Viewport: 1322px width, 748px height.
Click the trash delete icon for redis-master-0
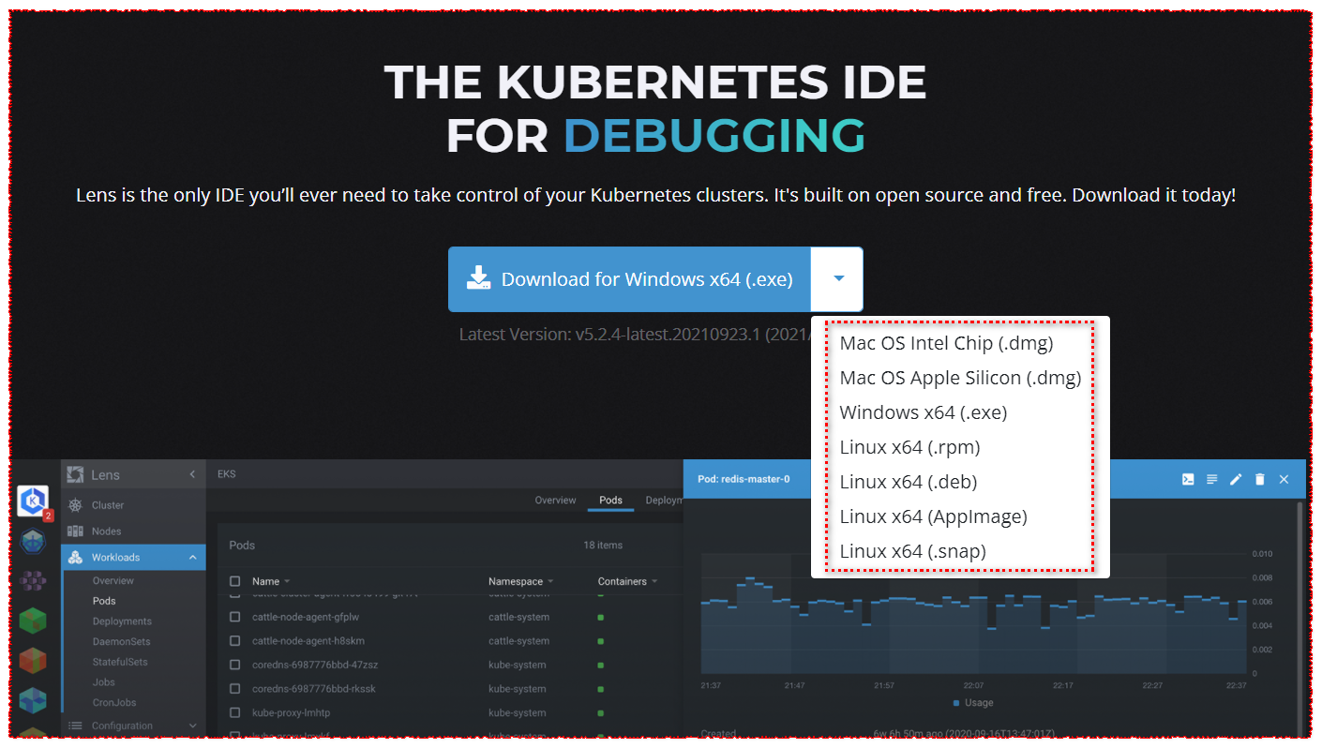(1260, 479)
